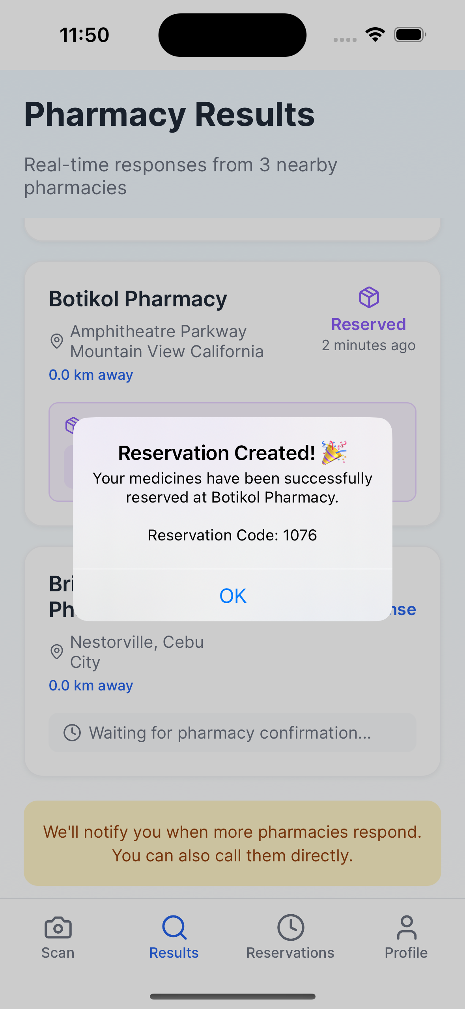Switch to the Profile tab label
The height and width of the screenshot is (1009, 465).
click(x=406, y=953)
